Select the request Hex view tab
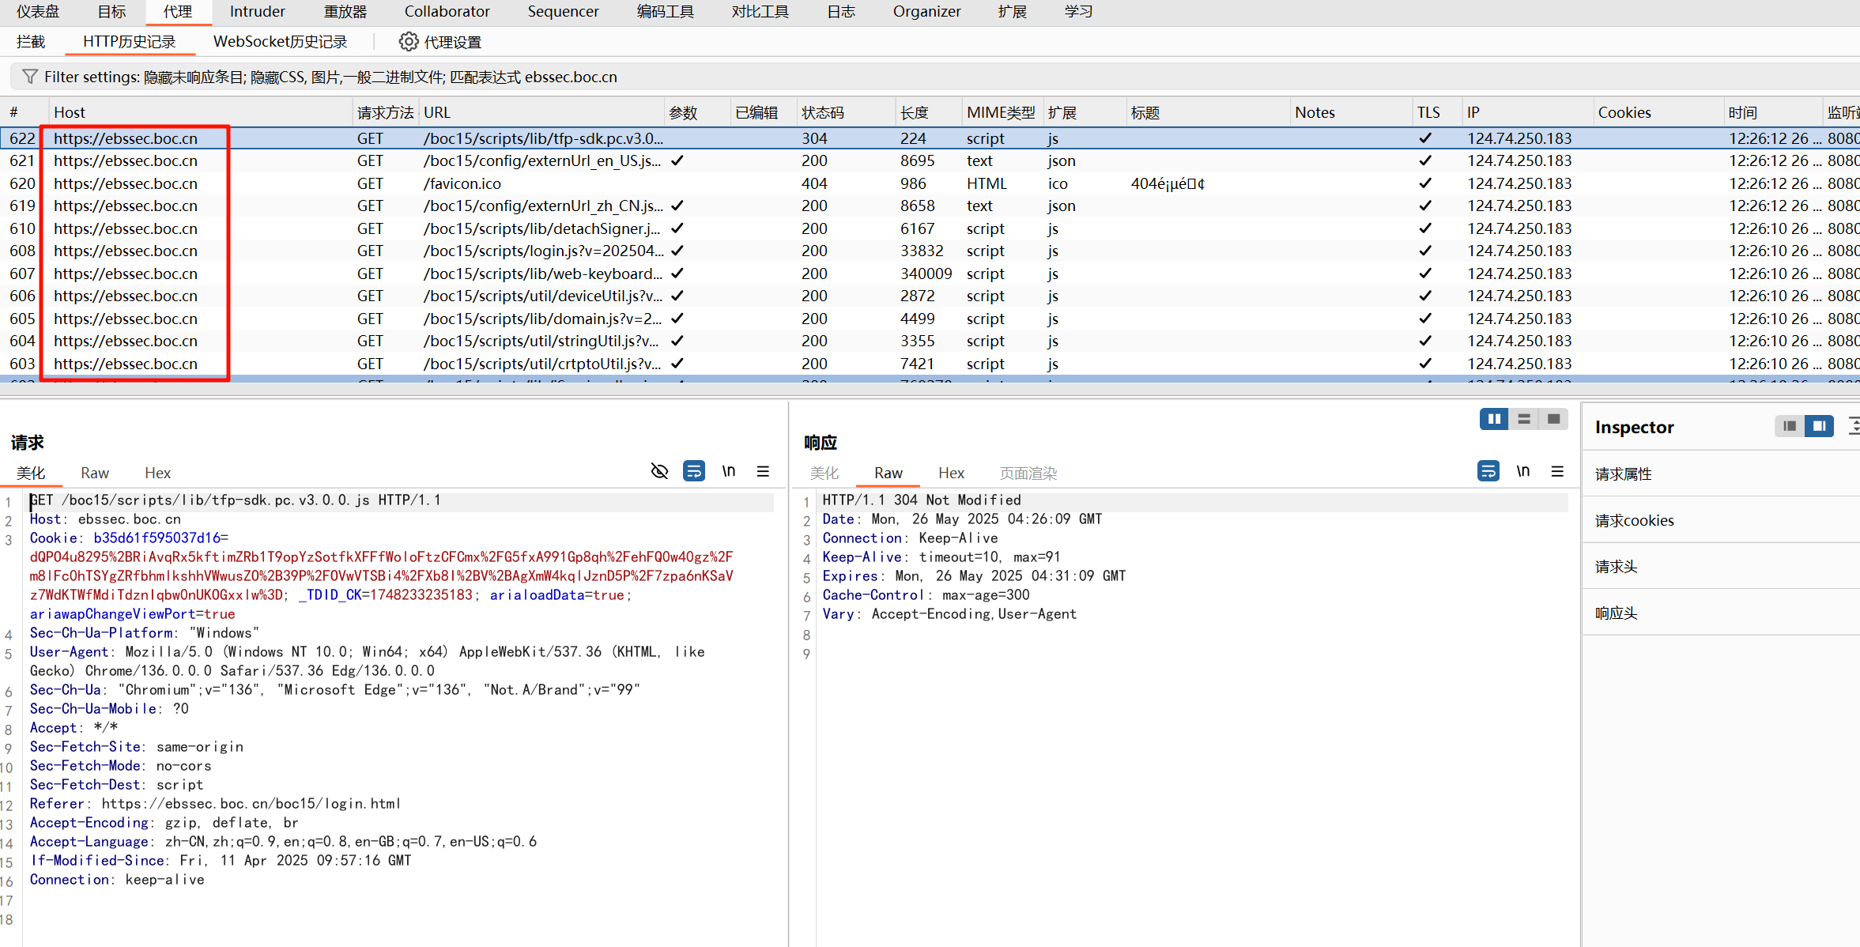 pyautogui.click(x=157, y=473)
